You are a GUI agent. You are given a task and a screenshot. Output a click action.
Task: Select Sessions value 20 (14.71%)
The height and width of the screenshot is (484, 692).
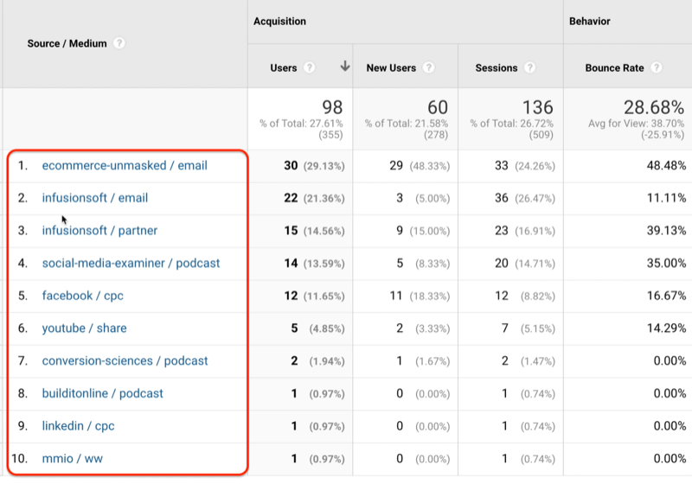pos(525,264)
